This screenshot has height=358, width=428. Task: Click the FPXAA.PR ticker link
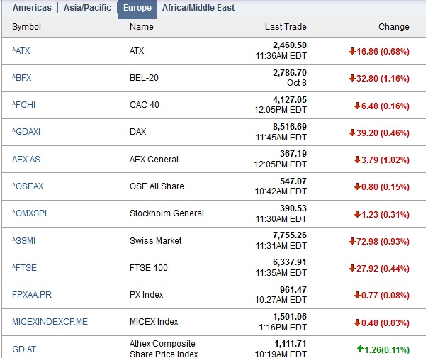pos(30,295)
